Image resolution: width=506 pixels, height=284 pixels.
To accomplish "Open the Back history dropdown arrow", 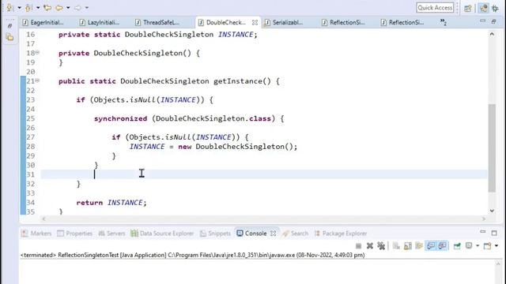I will coord(68,8).
